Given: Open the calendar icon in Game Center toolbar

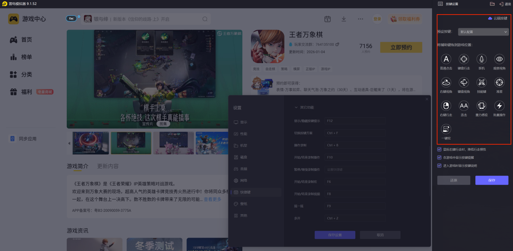Looking at the screenshot, I should coord(328,19).
